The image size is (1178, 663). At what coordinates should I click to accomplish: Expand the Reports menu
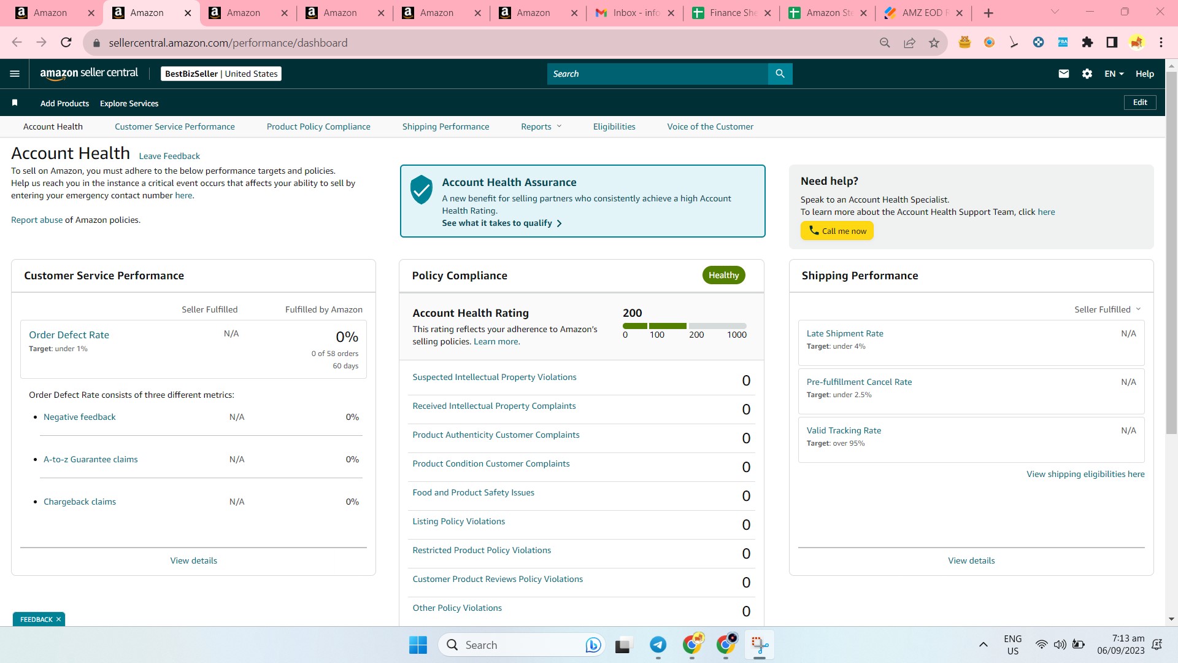point(541,126)
